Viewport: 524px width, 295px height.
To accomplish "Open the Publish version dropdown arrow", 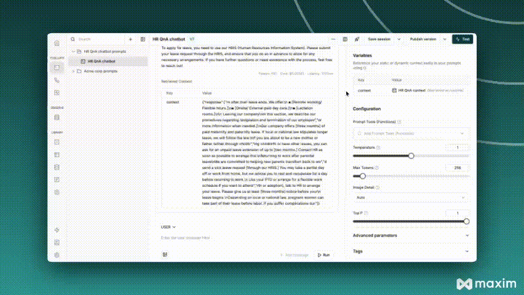I will 445,39.
